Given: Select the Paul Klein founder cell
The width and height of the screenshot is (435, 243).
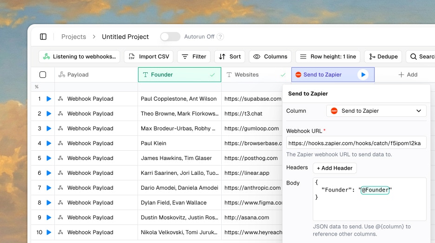Looking at the screenshot, I should click(179, 143).
